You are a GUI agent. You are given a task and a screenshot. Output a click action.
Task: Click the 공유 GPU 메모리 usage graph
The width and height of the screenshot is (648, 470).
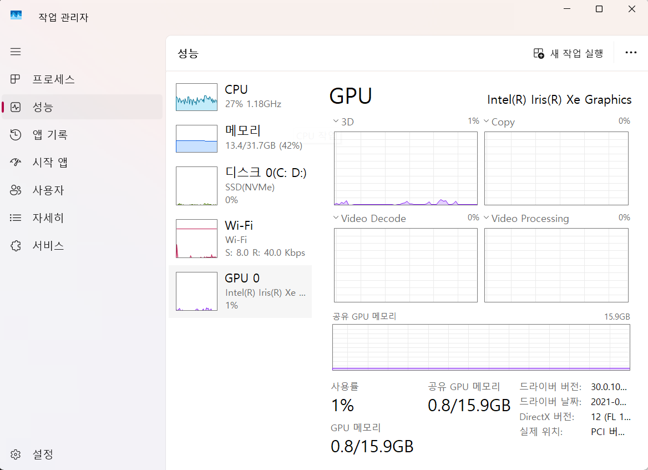[481, 347]
